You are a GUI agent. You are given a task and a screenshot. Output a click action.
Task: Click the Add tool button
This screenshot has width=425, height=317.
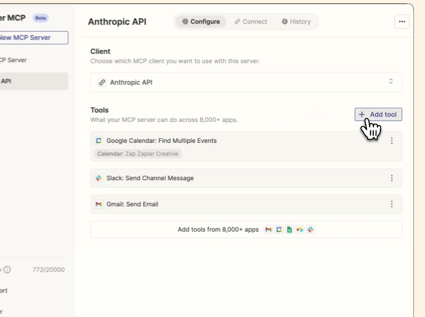point(378,114)
